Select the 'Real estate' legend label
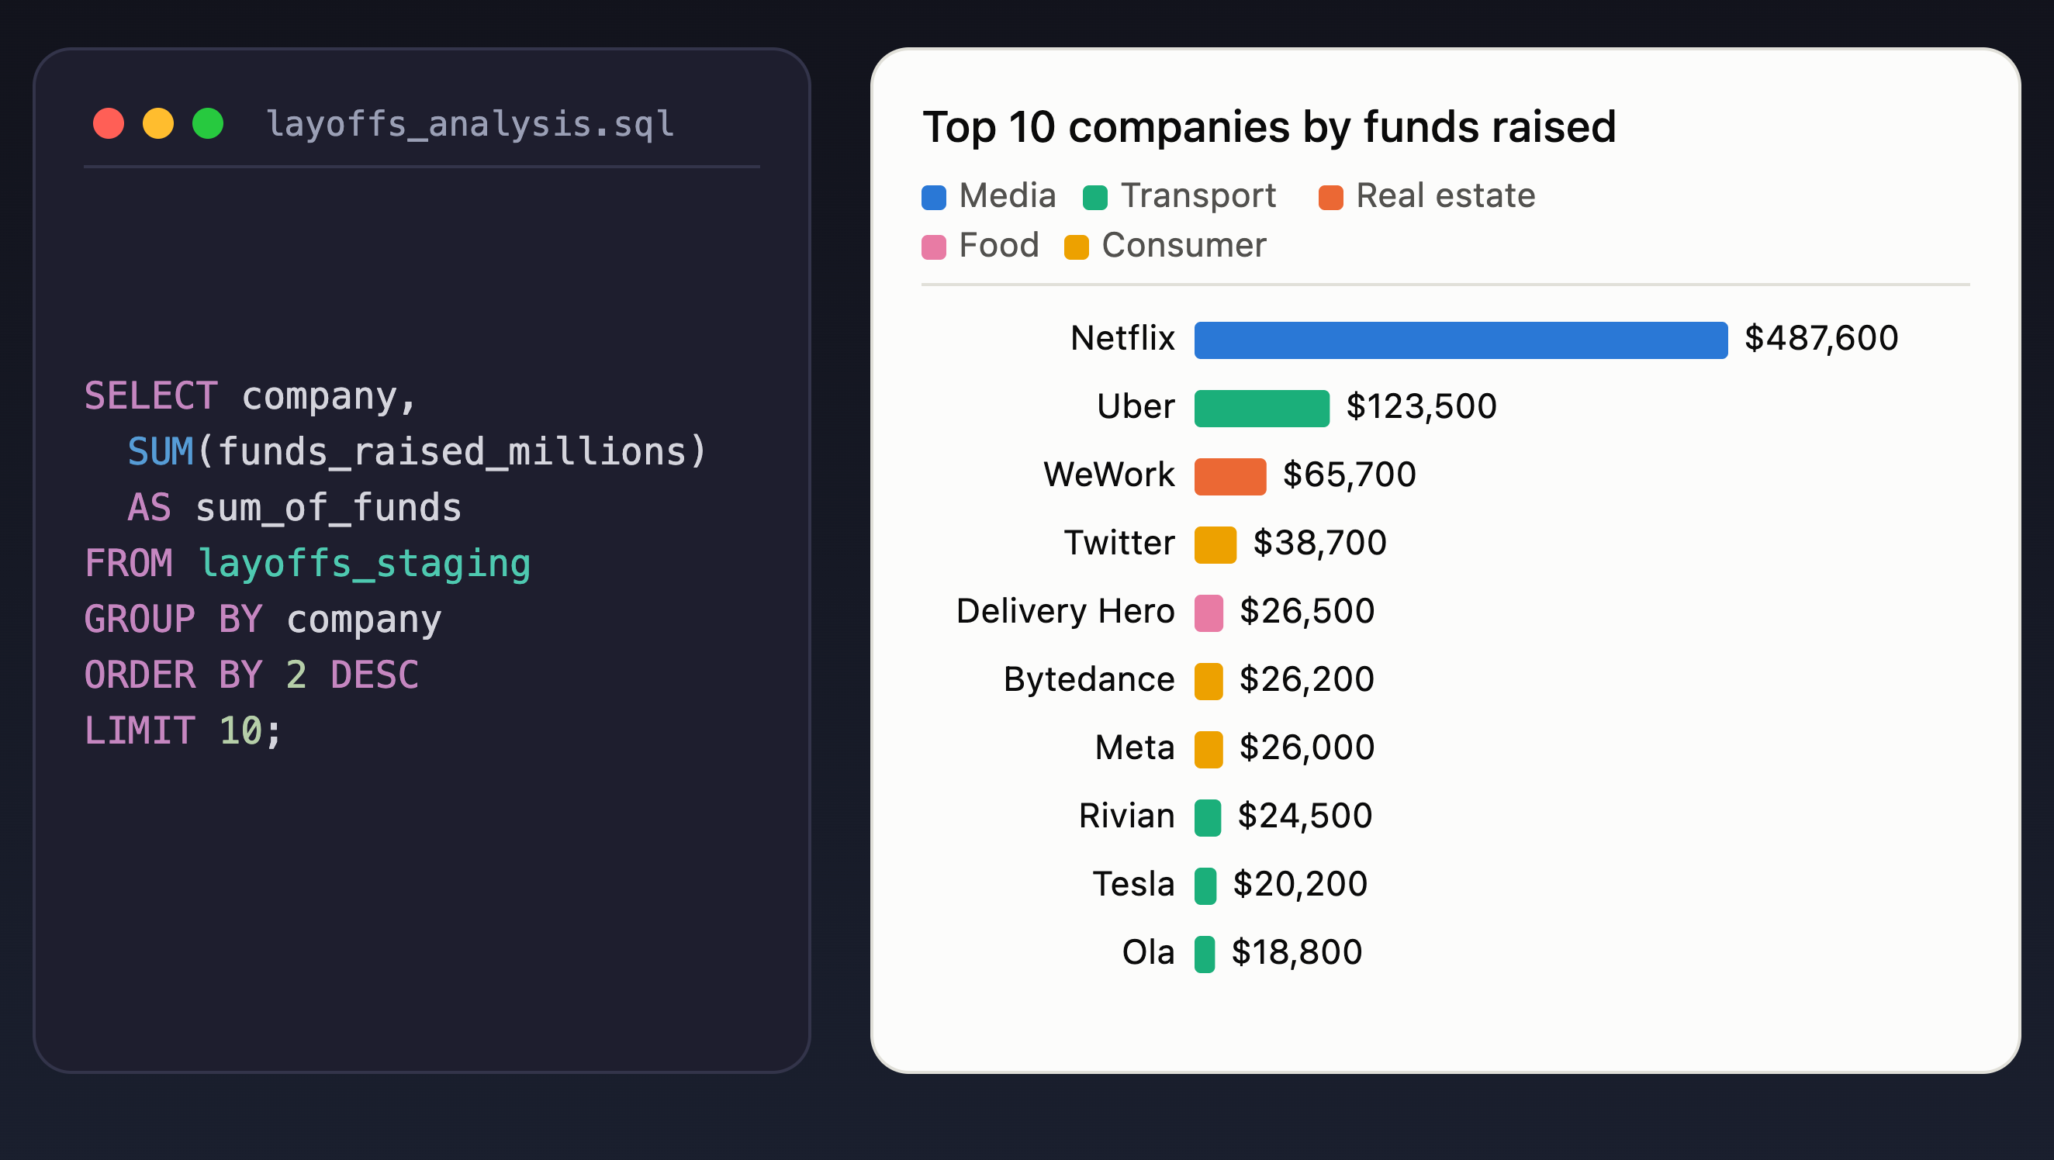 pos(1446,196)
